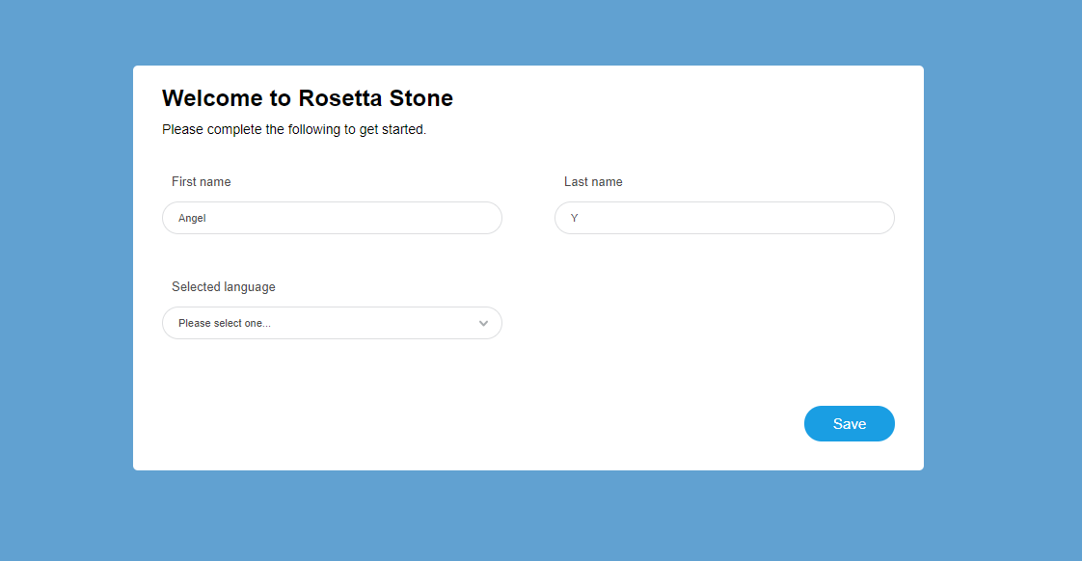Click the "Last name" field label
The width and height of the screenshot is (1082, 561).
coord(593,182)
